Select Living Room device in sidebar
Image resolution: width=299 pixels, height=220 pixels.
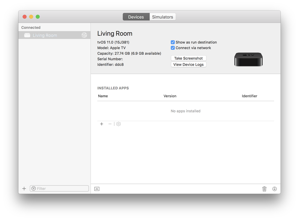pos(55,35)
